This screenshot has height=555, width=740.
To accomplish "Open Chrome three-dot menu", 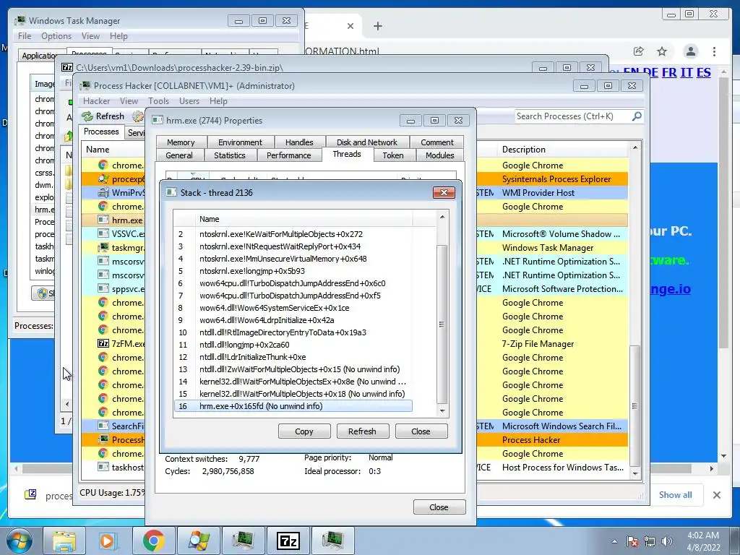I will pyautogui.click(x=714, y=51).
